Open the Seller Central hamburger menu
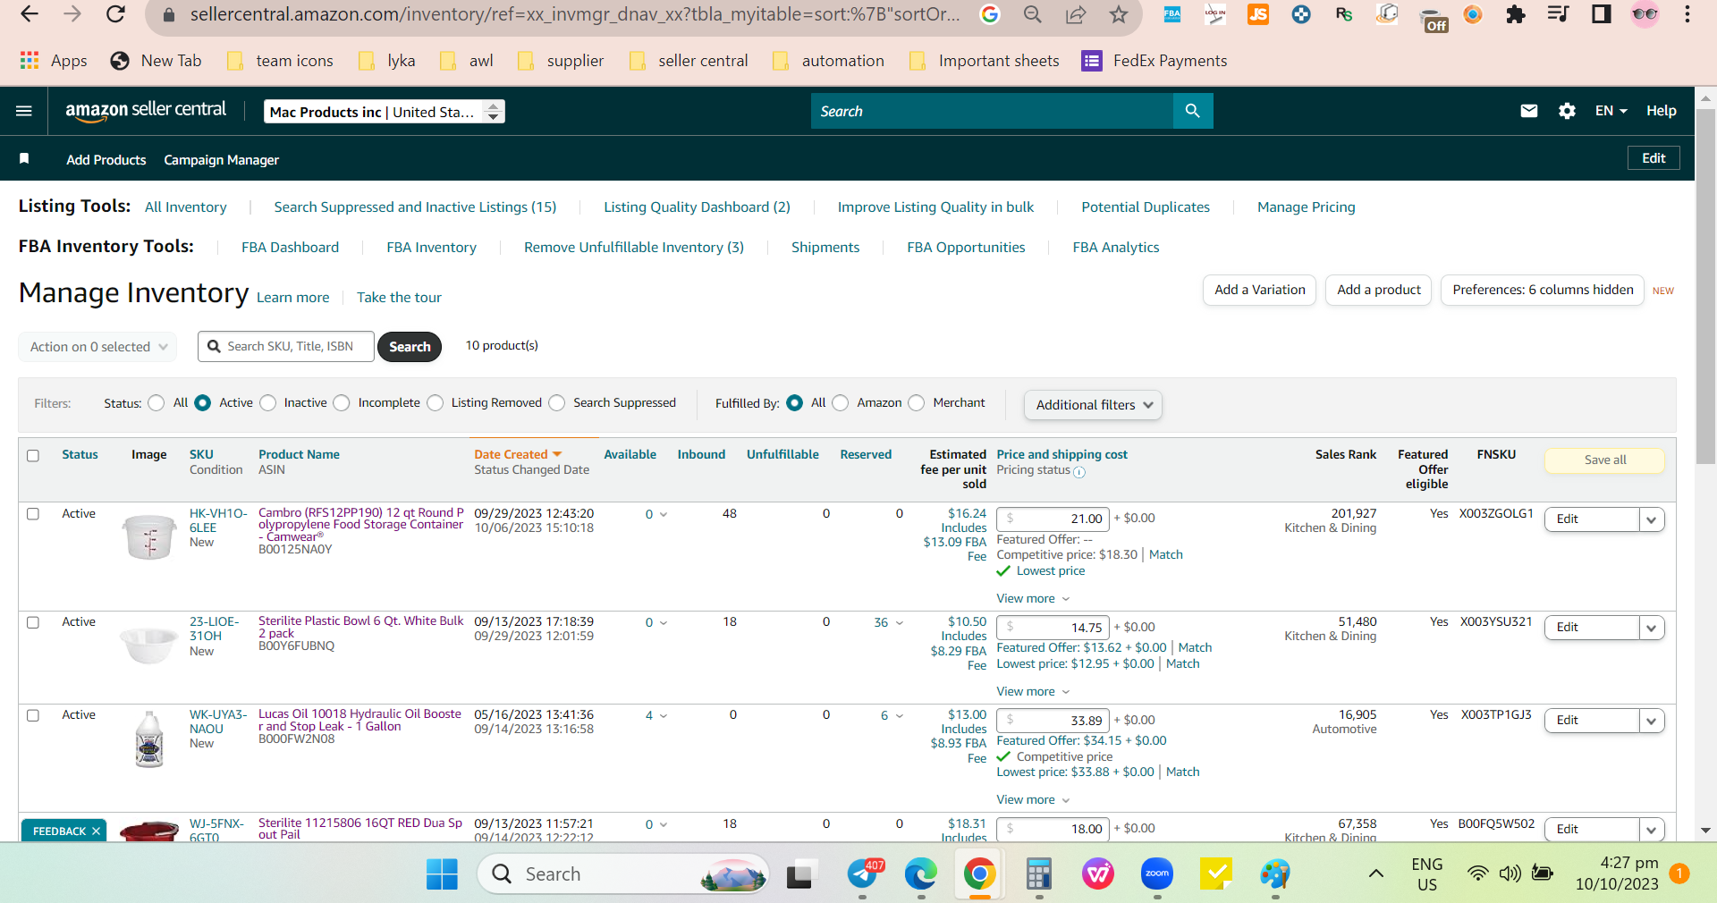Viewport: 1717px width, 903px height. (24, 111)
